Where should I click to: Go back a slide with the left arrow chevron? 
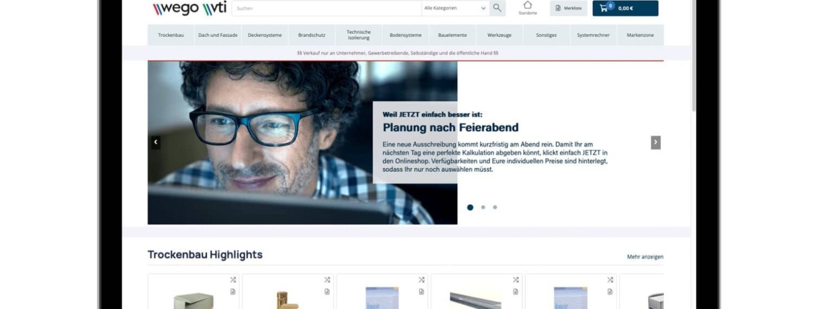[155, 142]
